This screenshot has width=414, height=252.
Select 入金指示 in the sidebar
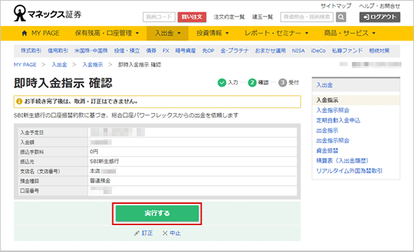pos(327,100)
